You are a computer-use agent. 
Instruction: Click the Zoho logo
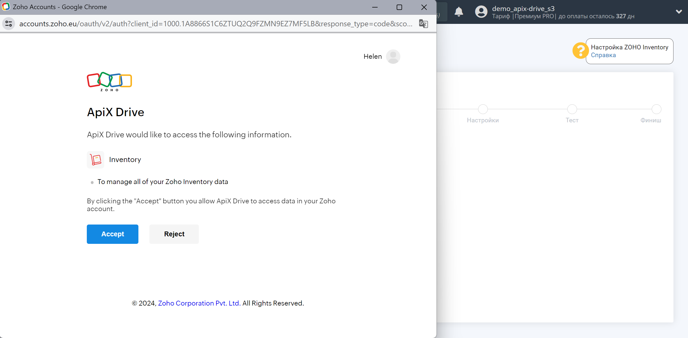(x=109, y=82)
